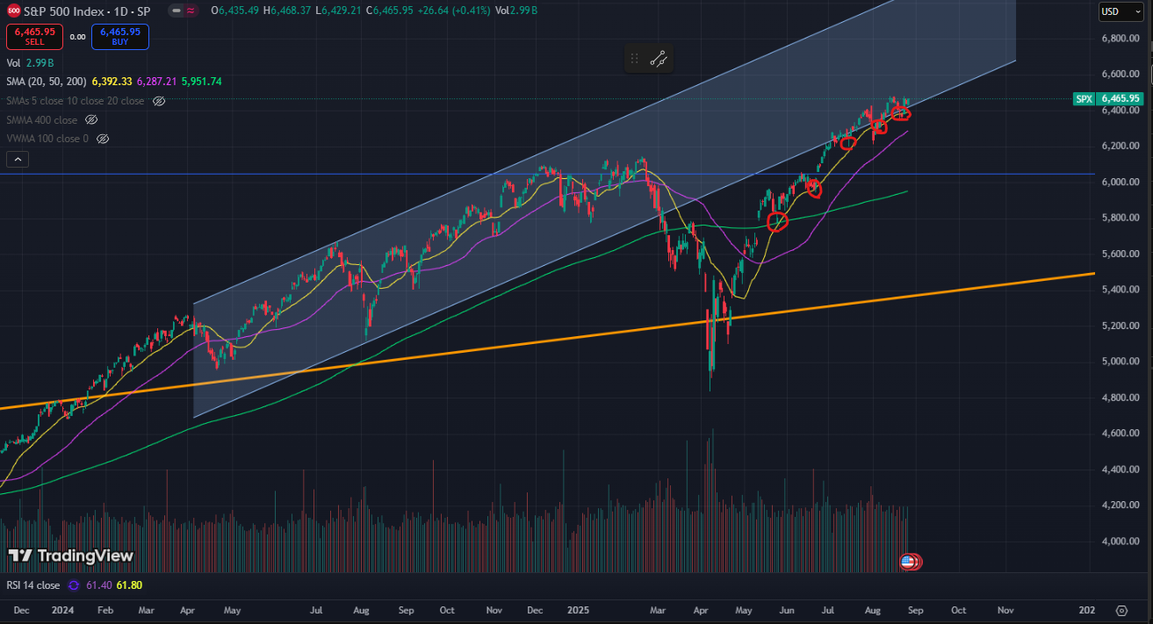Click the gray market status pill icon
The height and width of the screenshot is (624, 1153).
[x=177, y=11]
